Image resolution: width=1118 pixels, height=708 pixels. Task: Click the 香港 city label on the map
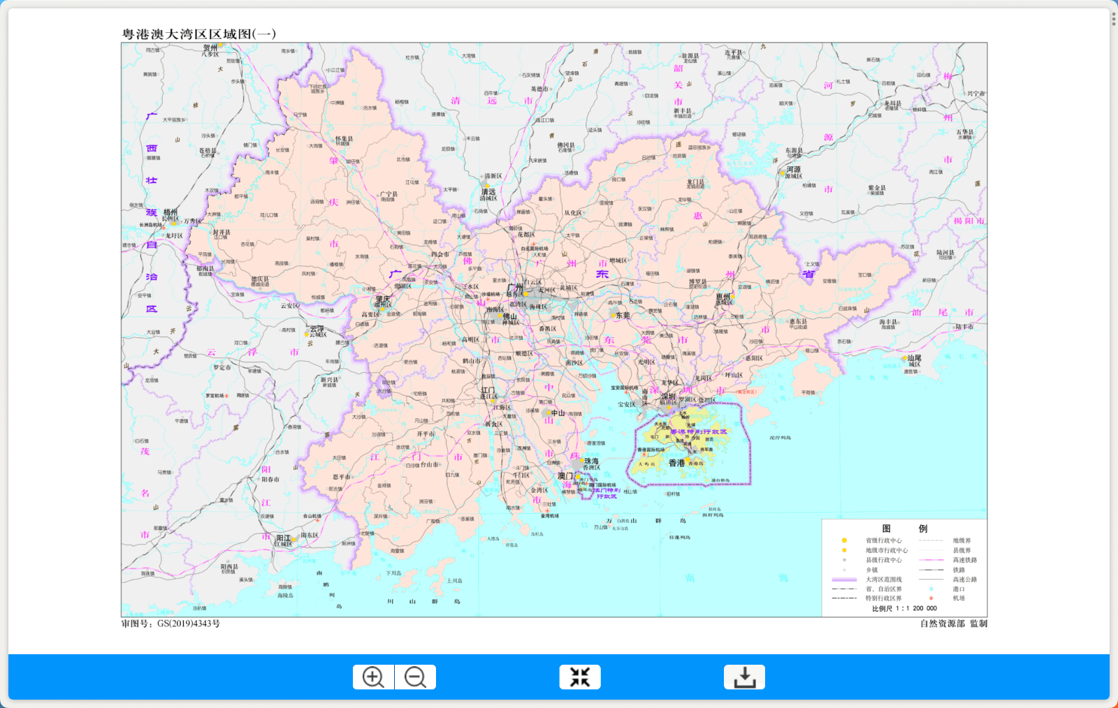[676, 463]
